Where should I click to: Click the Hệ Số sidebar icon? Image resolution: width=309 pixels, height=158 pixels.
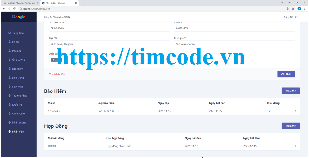[x=10, y=42]
